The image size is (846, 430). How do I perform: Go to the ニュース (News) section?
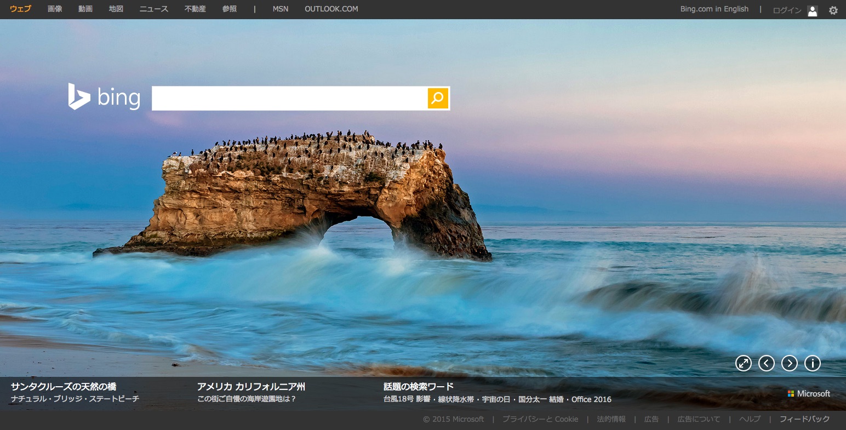pyautogui.click(x=154, y=9)
